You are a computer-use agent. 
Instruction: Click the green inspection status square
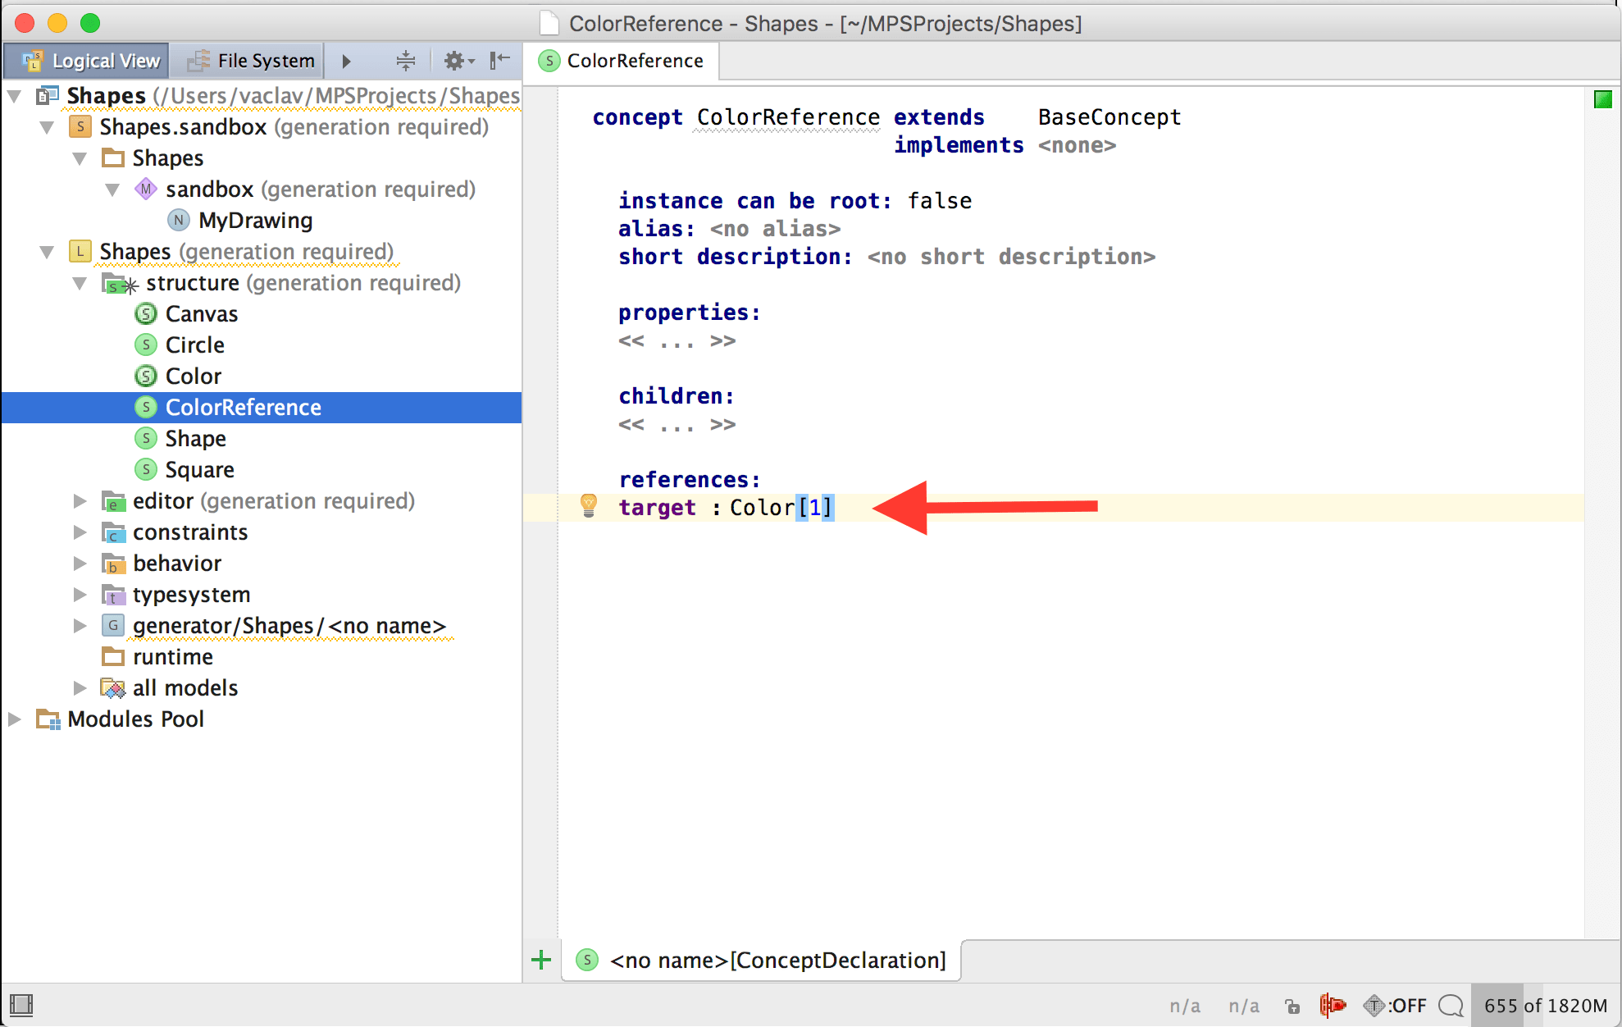click(1602, 100)
